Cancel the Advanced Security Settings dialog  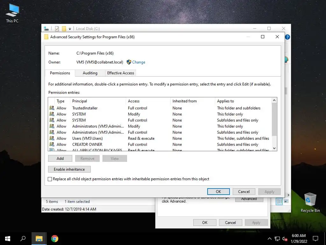pos(244,191)
